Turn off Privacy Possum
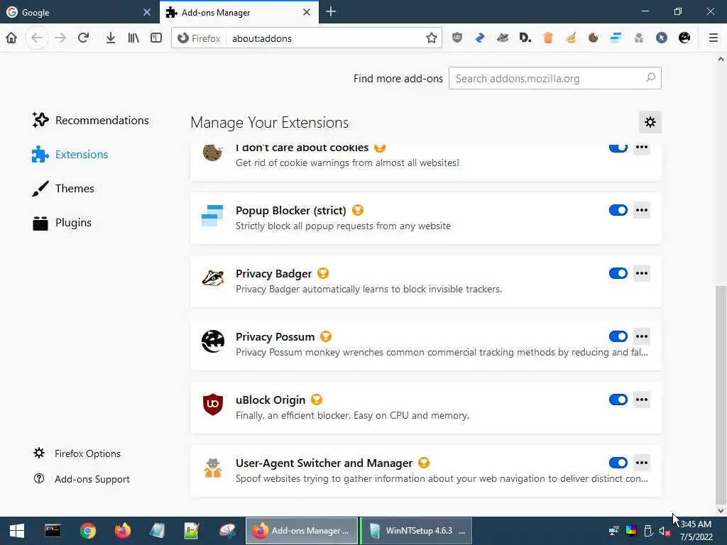The width and height of the screenshot is (727, 545). [618, 336]
